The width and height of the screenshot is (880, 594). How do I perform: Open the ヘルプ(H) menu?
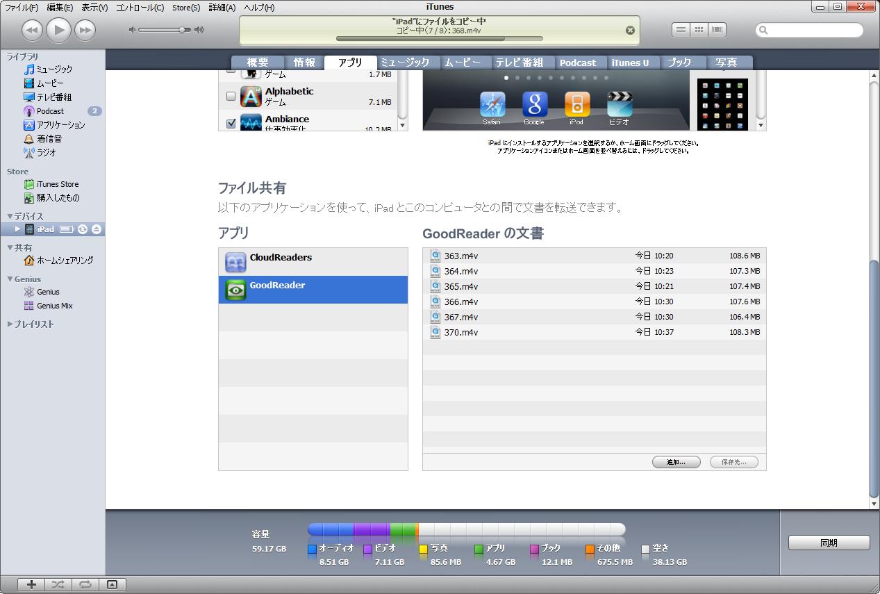tap(259, 8)
